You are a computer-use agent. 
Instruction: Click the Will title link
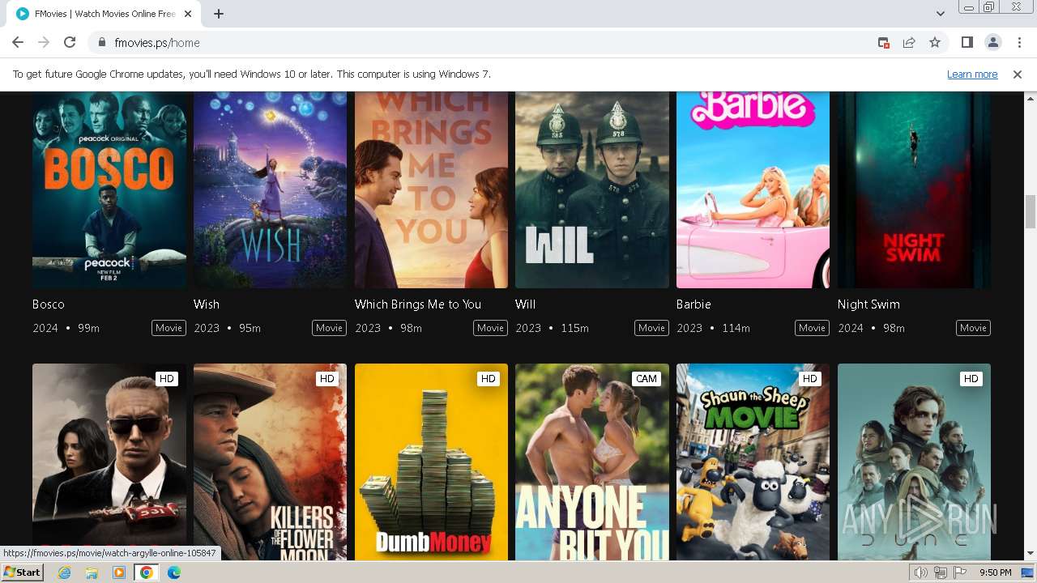click(526, 304)
